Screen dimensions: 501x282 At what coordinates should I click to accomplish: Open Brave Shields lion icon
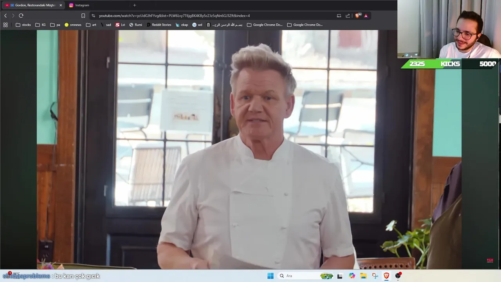click(357, 16)
